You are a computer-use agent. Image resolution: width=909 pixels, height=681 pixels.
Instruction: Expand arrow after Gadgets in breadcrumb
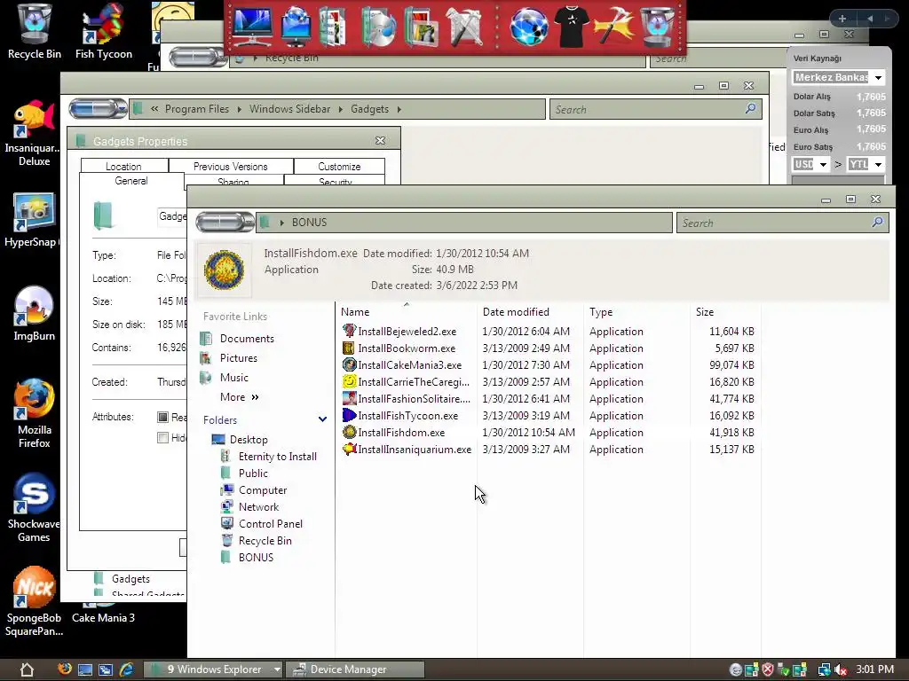399,109
